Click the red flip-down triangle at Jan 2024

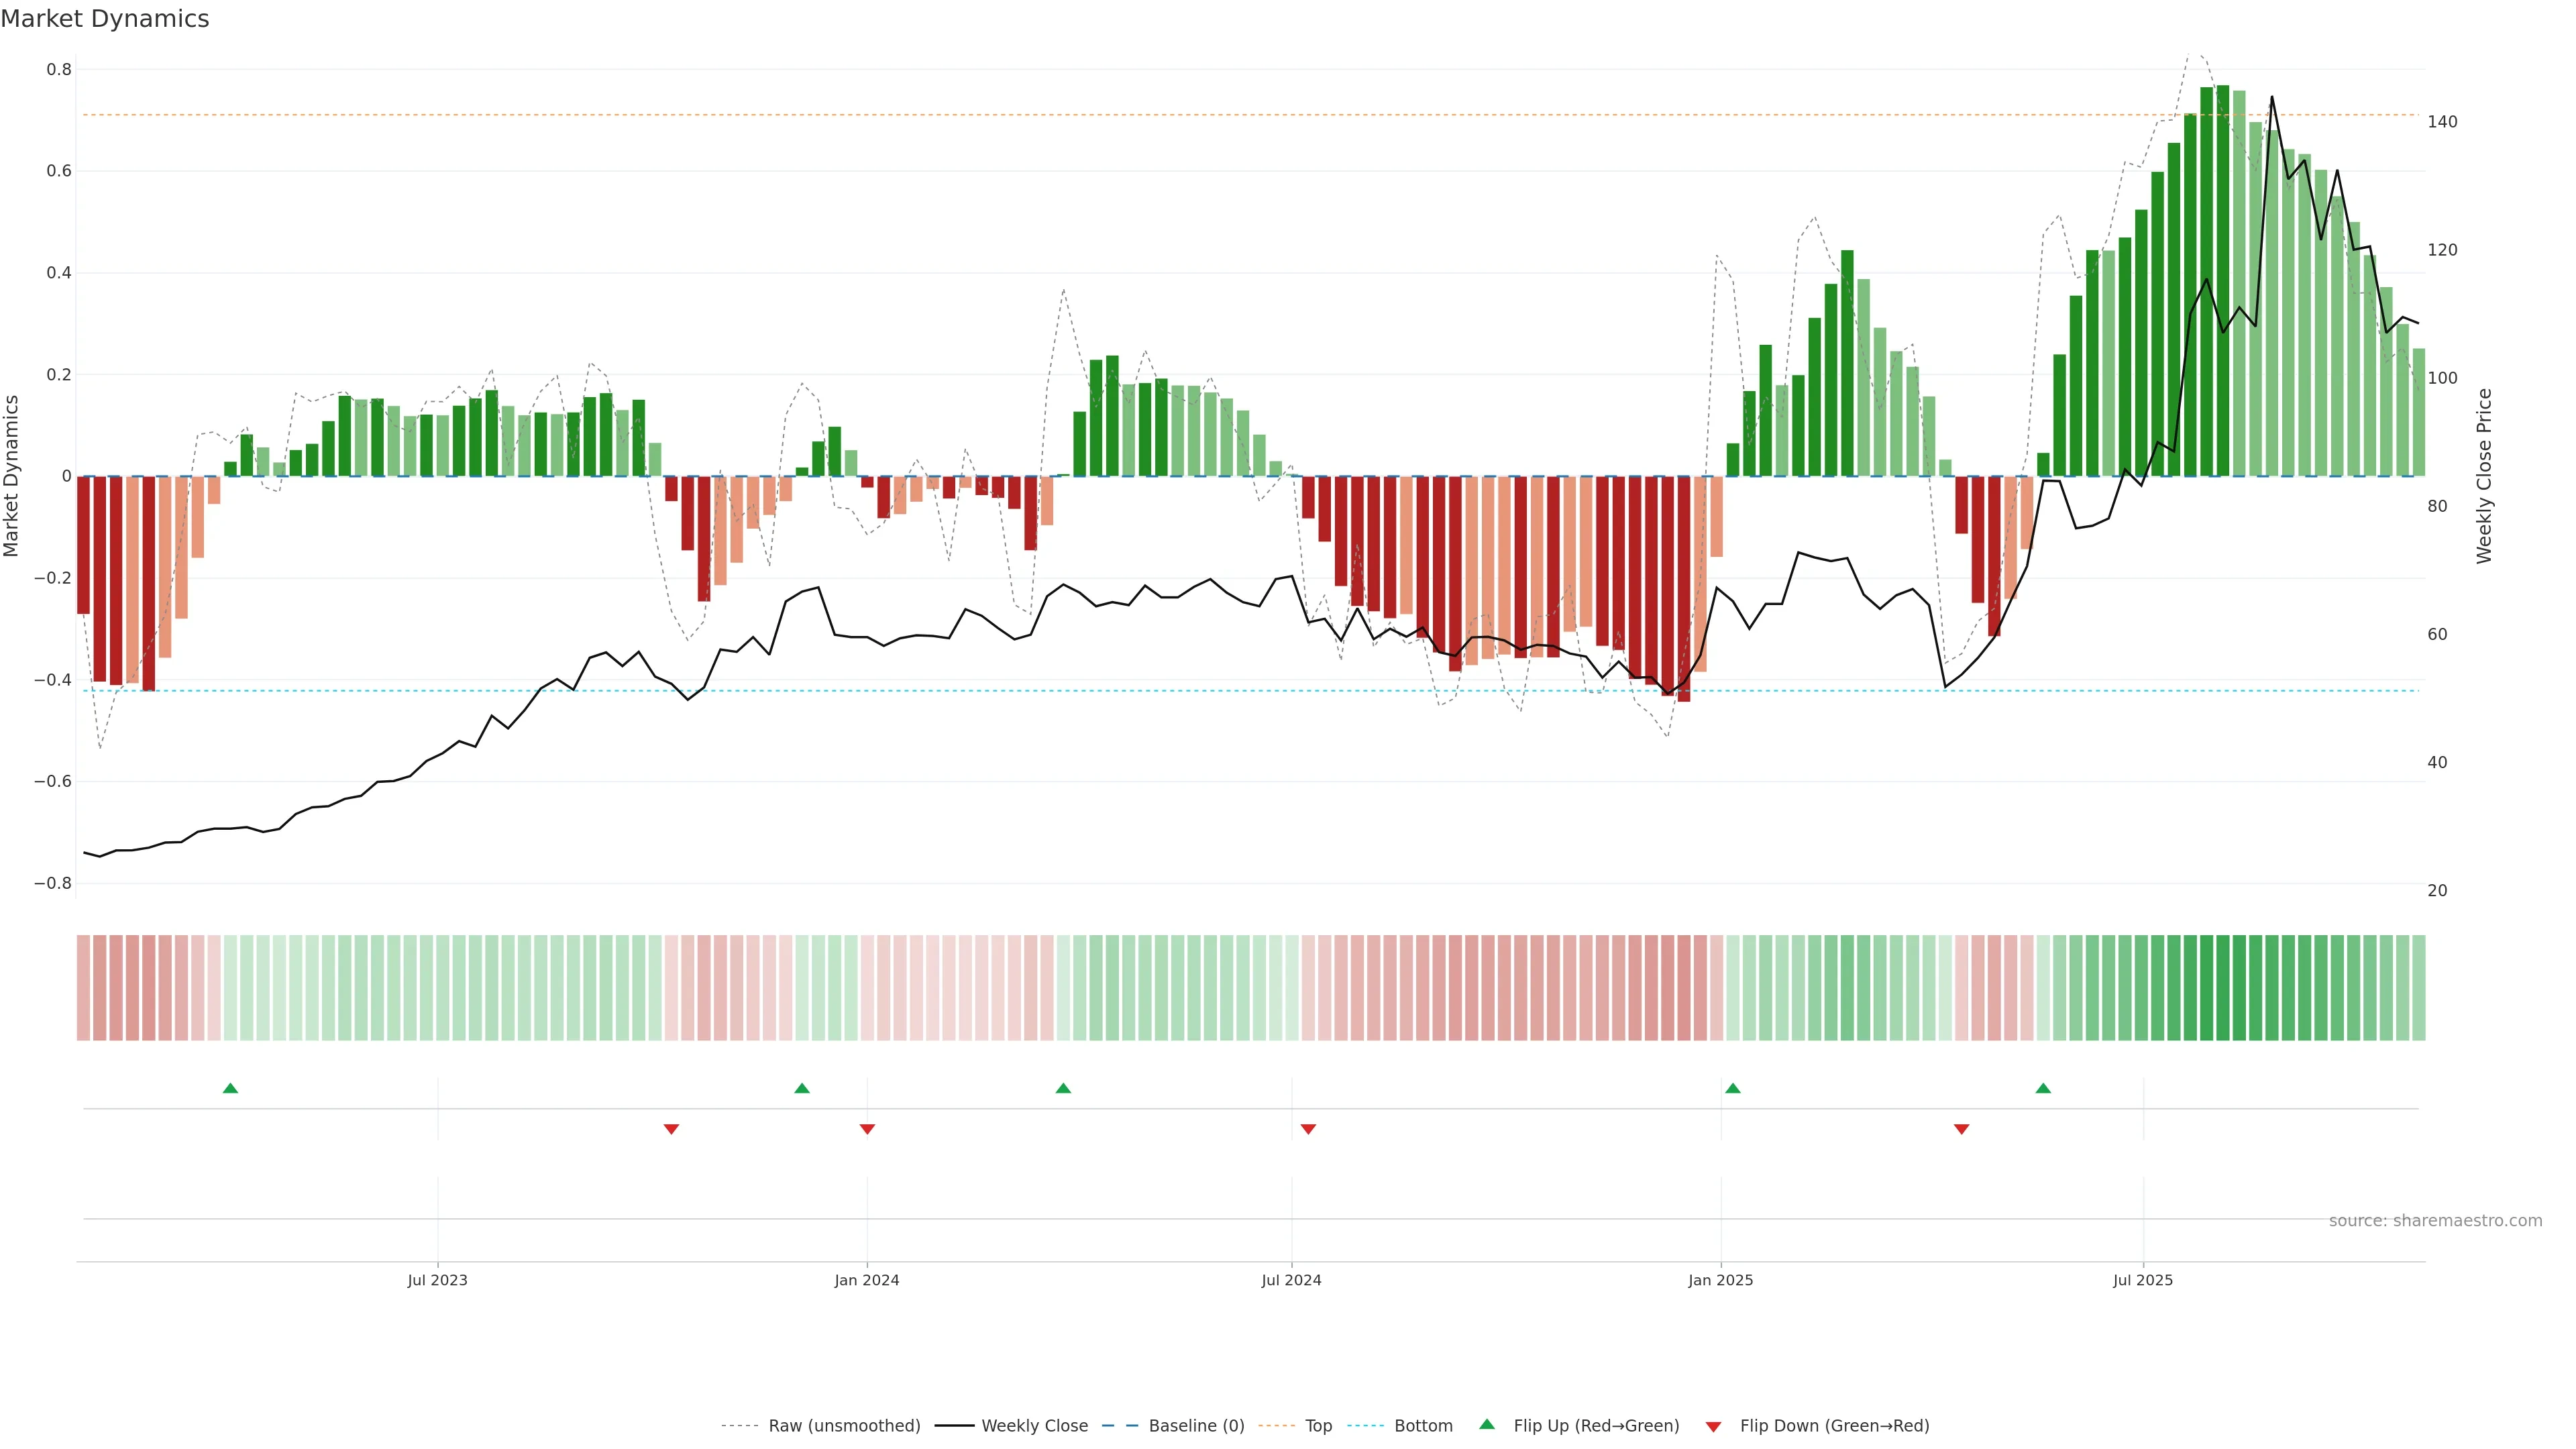tap(867, 1129)
